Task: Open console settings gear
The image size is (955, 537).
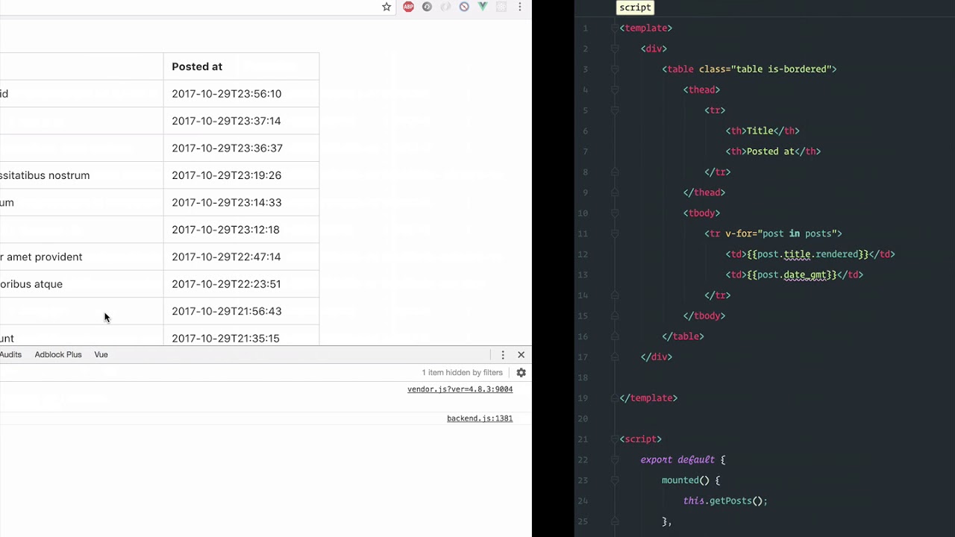Action: (521, 372)
